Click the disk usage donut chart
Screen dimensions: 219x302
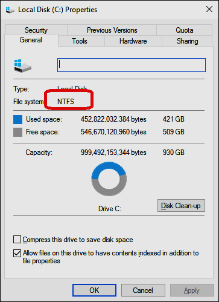click(109, 179)
